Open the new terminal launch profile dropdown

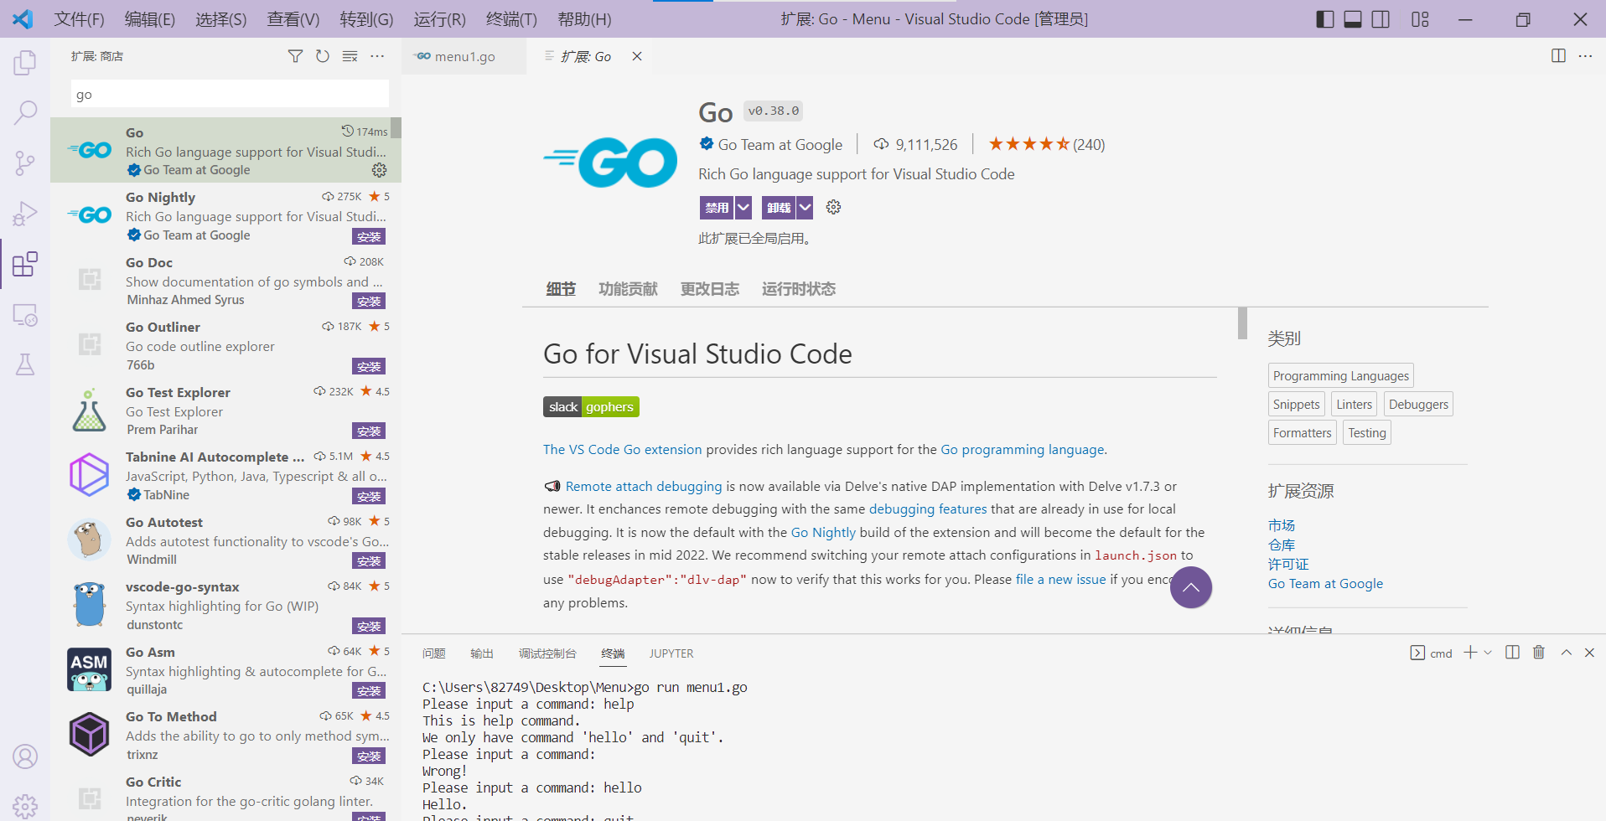1488,653
